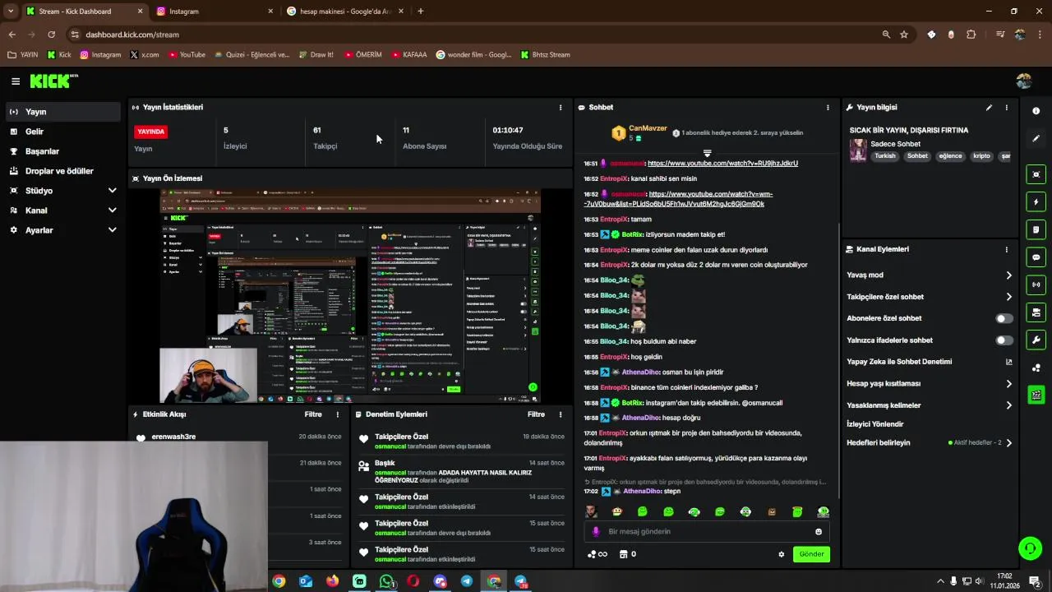This screenshot has height=592, width=1052.
Task: Click the clapperboard icon in right rail
Action: pyautogui.click(x=1036, y=395)
